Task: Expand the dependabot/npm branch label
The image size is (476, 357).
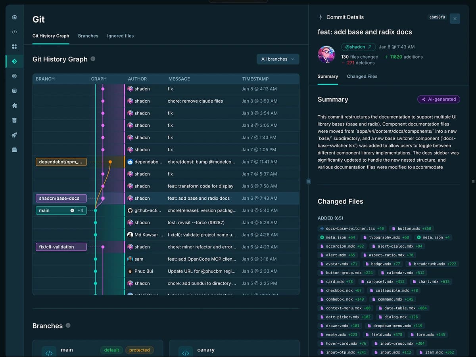Action: click(x=61, y=162)
